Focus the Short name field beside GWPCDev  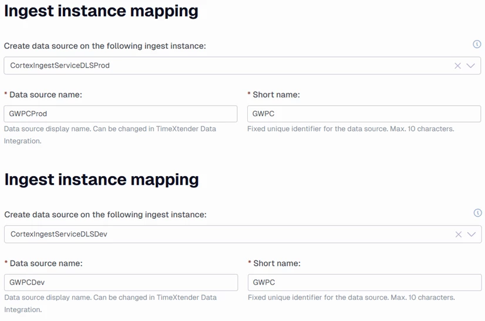click(x=364, y=282)
